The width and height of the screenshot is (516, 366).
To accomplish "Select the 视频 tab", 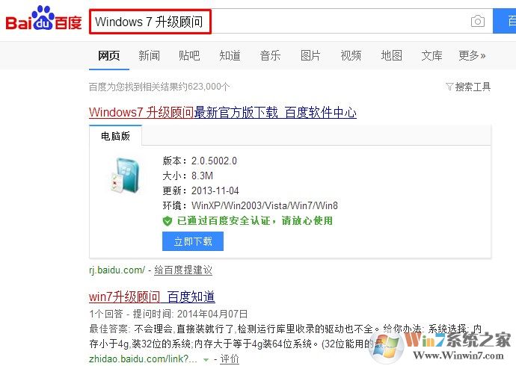I will point(351,55).
